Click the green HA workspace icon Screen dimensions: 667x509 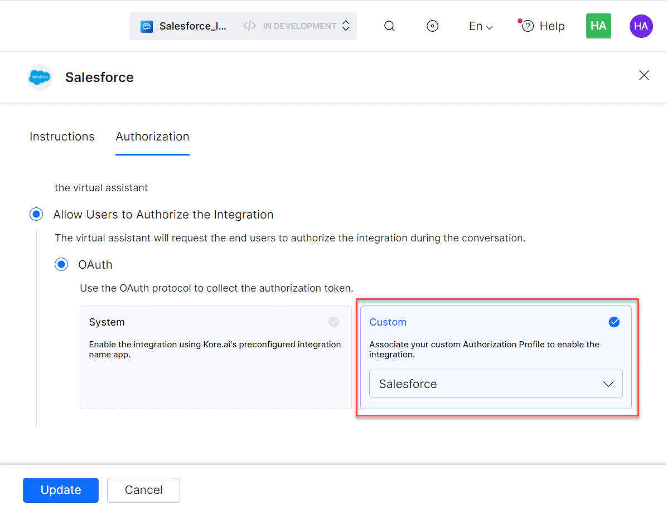coord(598,26)
